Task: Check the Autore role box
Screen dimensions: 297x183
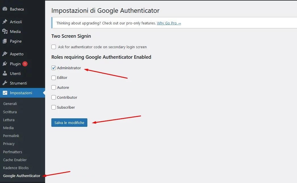Action: coord(54,87)
